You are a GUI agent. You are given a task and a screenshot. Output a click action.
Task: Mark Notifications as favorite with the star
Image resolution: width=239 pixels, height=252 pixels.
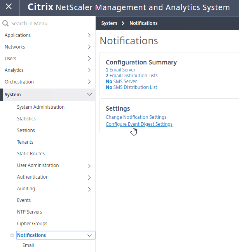[12, 235]
